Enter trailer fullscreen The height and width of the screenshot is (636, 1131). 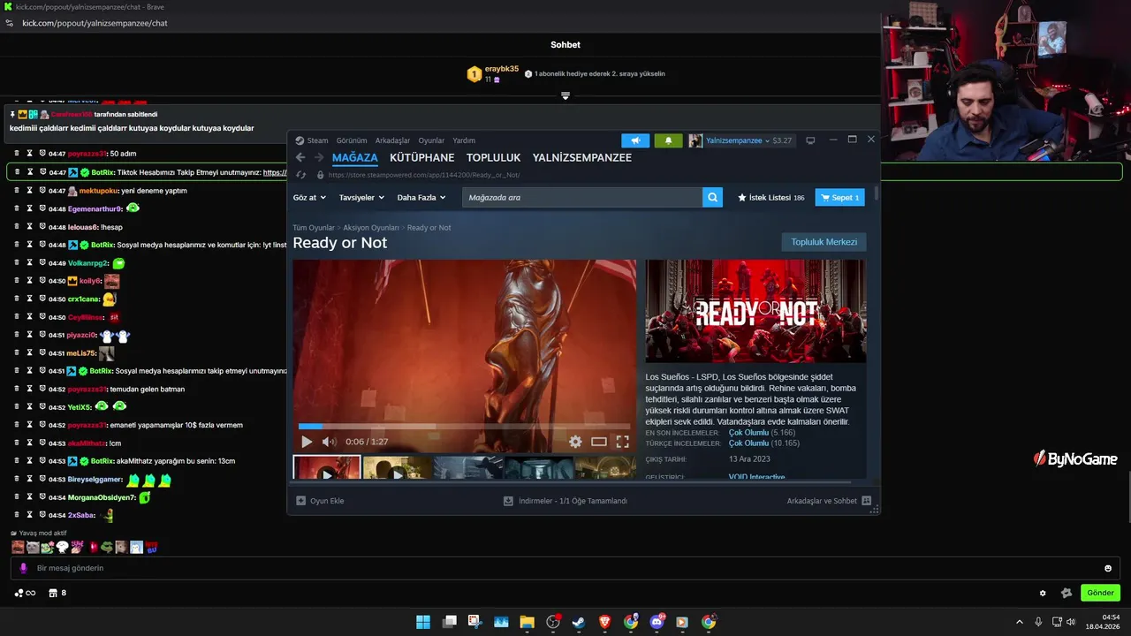[x=622, y=442]
